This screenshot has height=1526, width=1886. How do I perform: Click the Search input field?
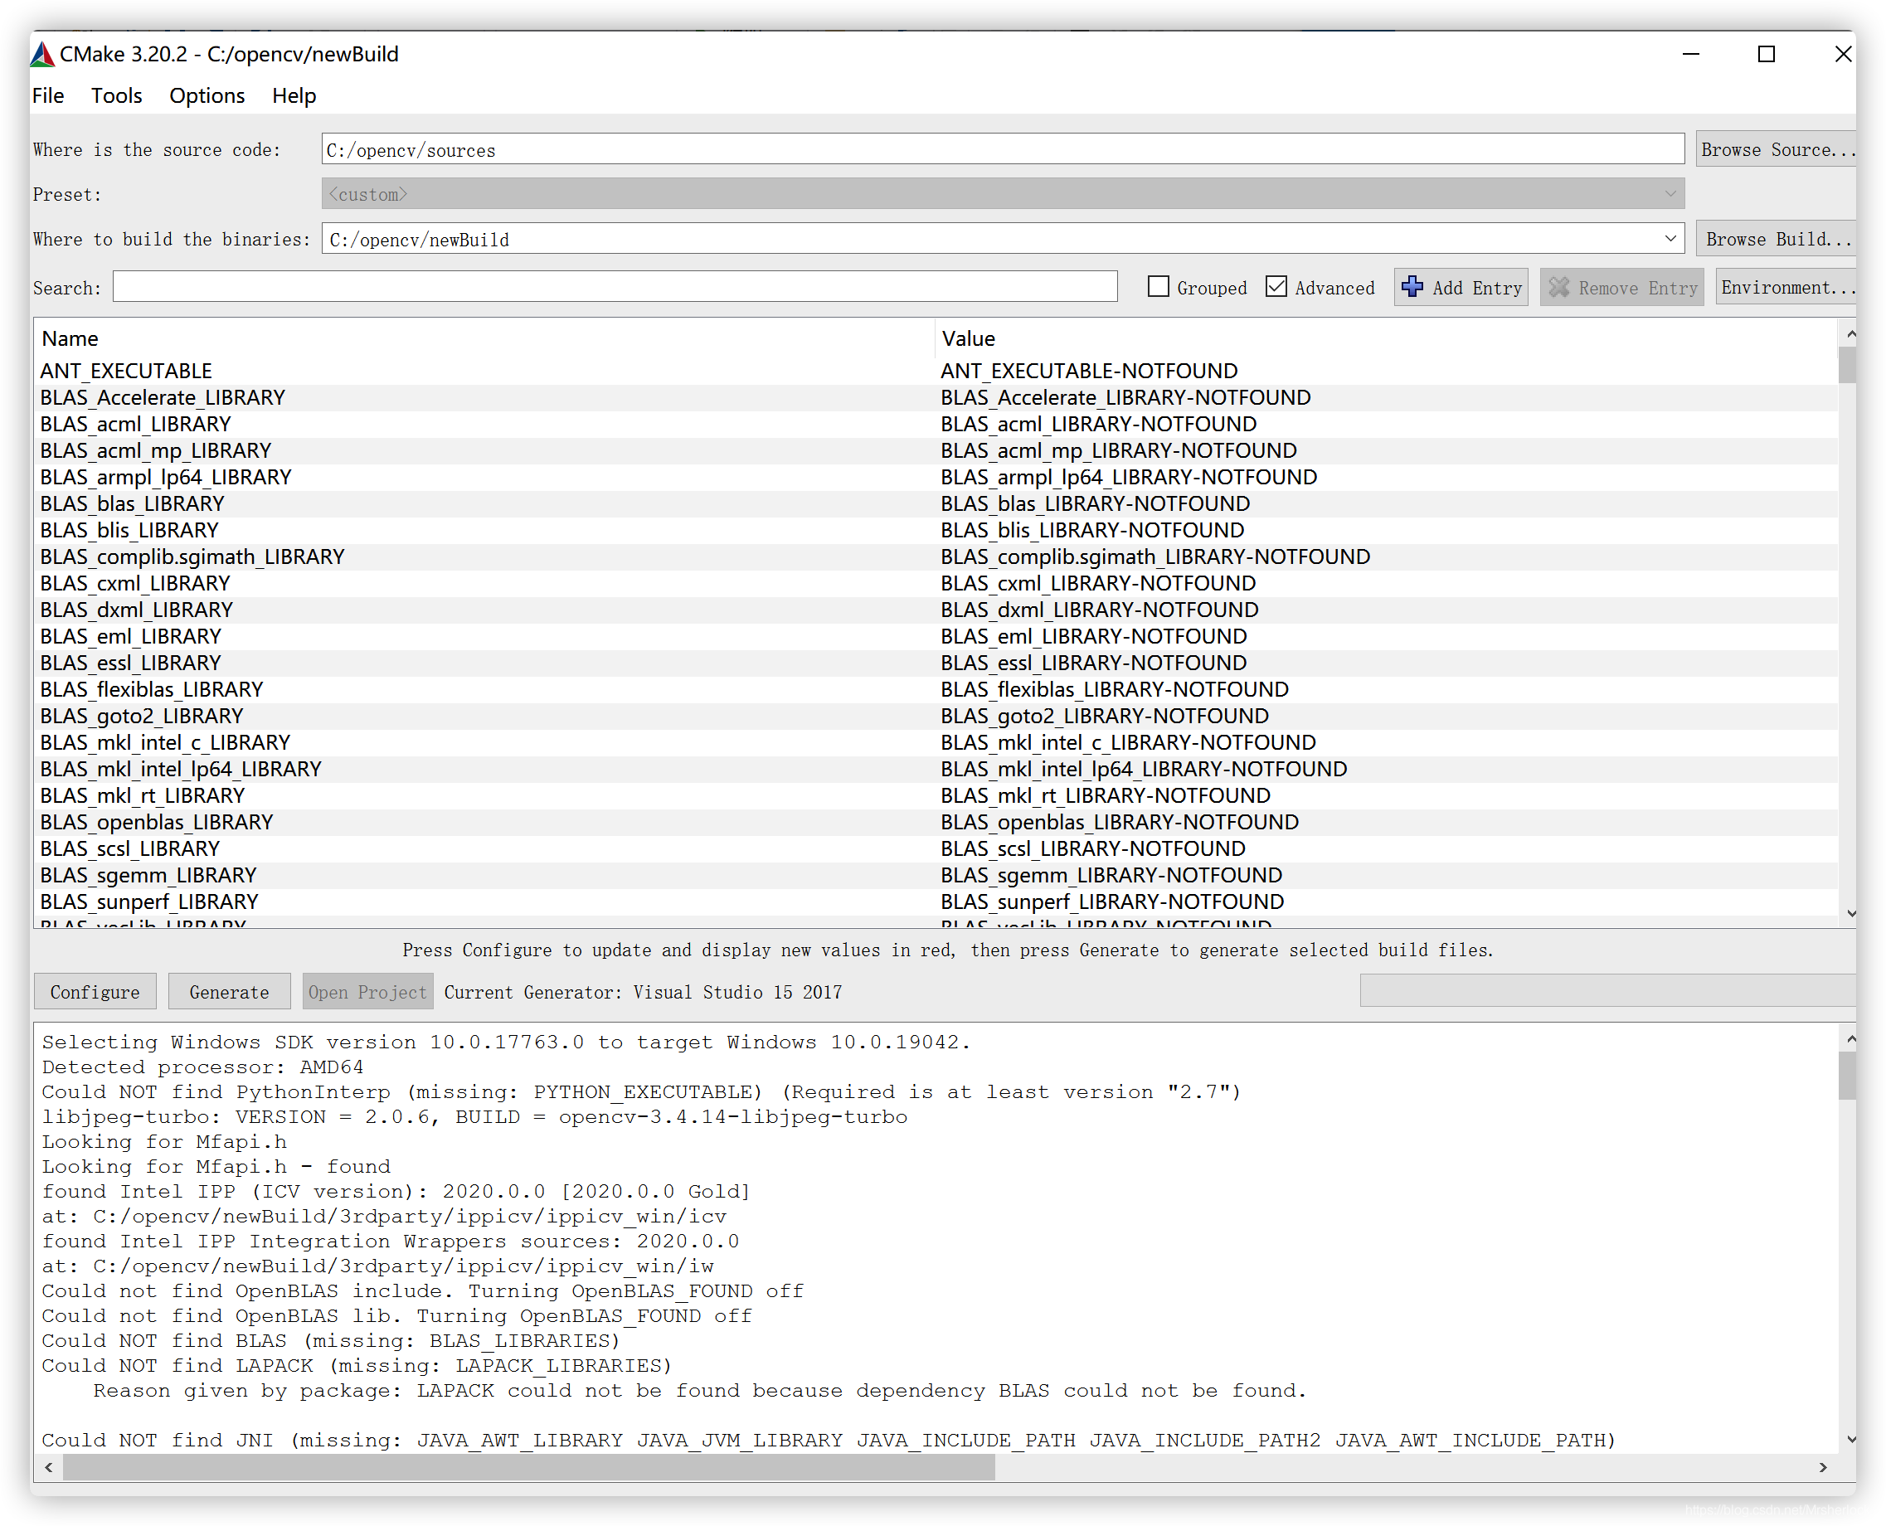615,287
